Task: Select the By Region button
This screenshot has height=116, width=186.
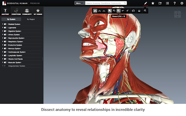Action: (x=31, y=19)
